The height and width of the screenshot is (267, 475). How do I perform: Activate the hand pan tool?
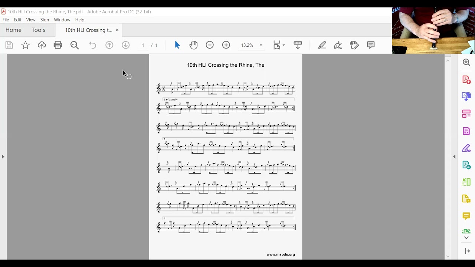pos(193,45)
